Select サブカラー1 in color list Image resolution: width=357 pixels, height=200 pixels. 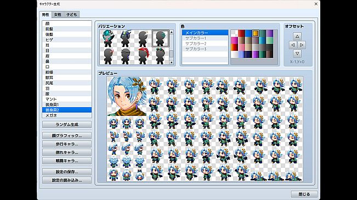(205, 38)
